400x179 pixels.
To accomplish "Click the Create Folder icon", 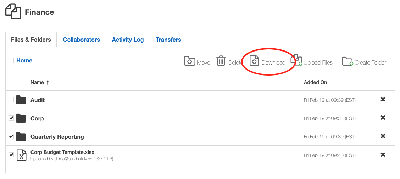I will [347, 61].
